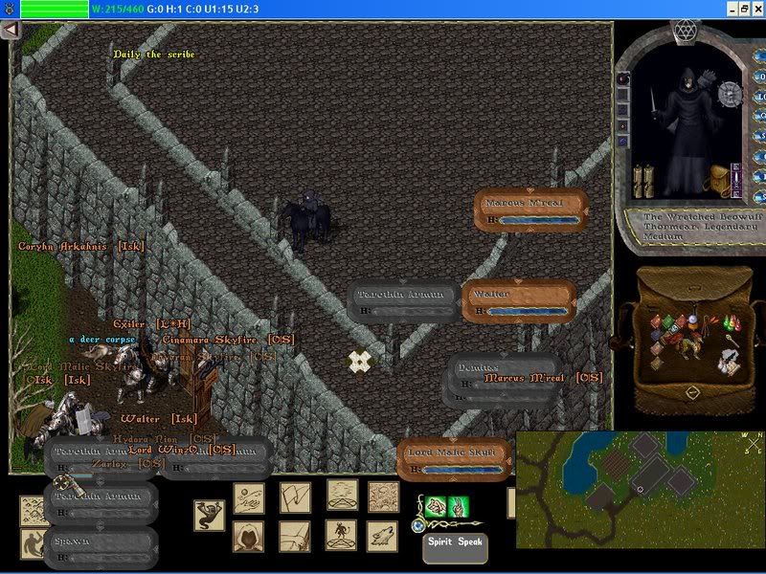Viewport: 766px width, 574px height.
Task: Click the top slot in the paperdoll's left column
Action: (x=623, y=78)
